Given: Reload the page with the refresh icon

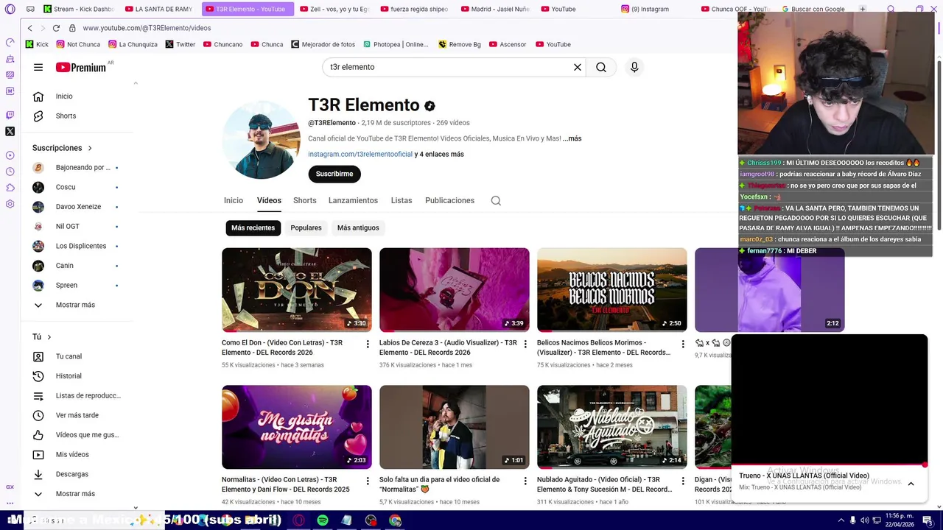Looking at the screenshot, I should tap(56, 28).
